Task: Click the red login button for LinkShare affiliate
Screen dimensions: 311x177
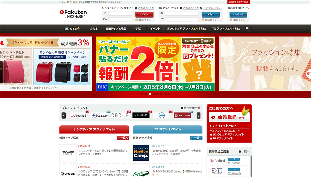Action: click(144, 15)
